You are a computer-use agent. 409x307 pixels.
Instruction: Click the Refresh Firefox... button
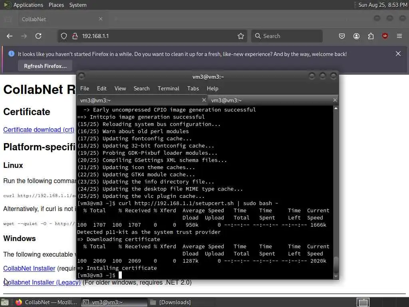coord(46,66)
